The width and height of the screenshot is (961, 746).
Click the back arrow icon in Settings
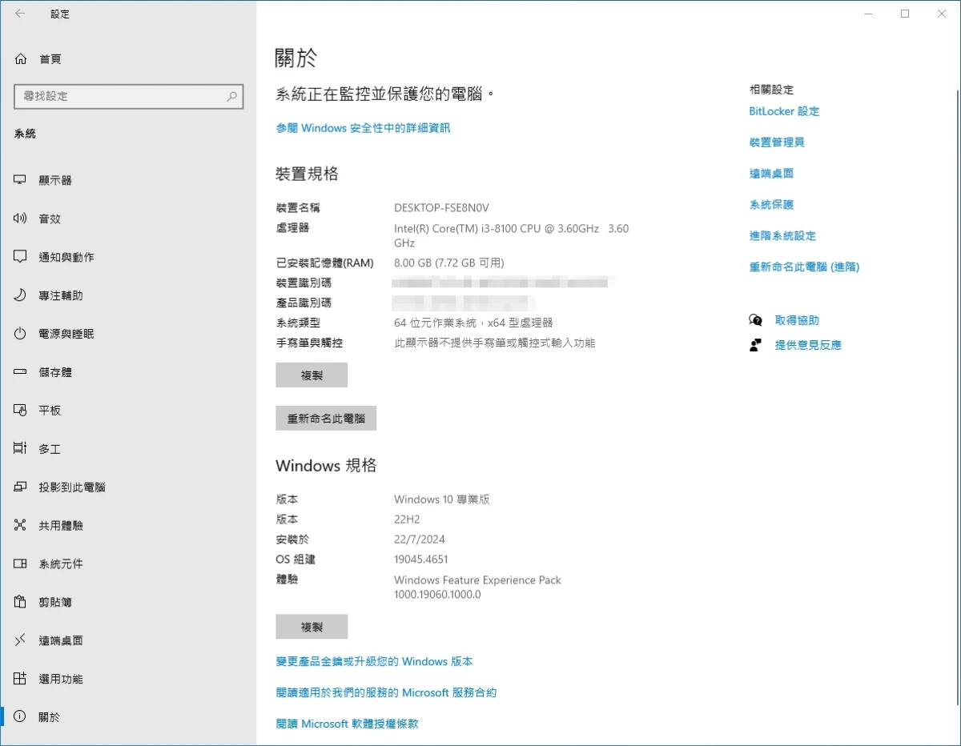[x=20, y=14]
